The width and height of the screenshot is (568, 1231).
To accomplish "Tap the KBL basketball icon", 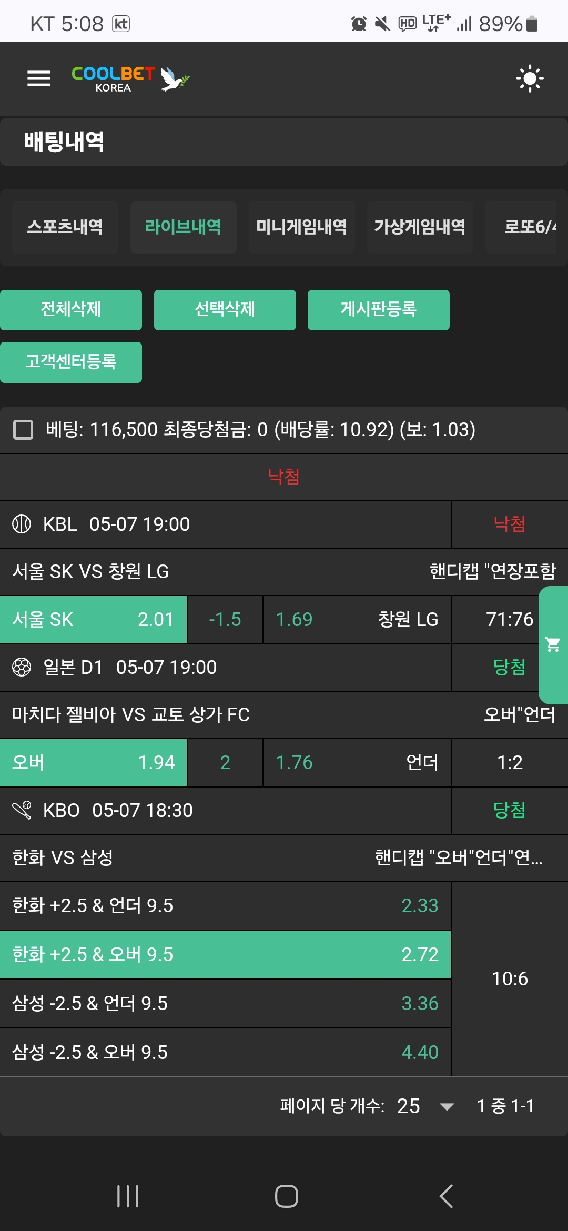I will pyautogui.click(x=22, y=524).
